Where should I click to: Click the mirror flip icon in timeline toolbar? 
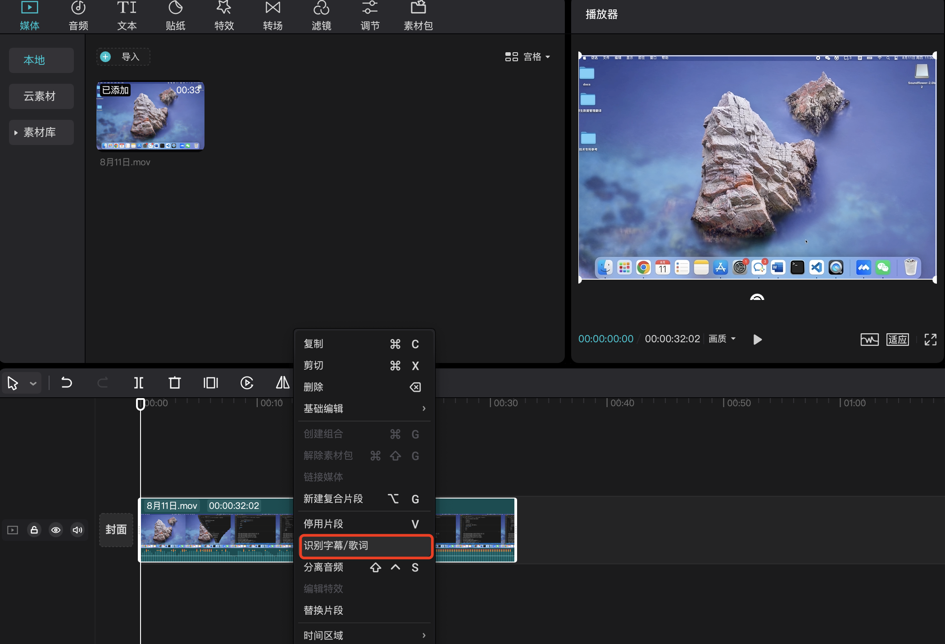(282, 383)
